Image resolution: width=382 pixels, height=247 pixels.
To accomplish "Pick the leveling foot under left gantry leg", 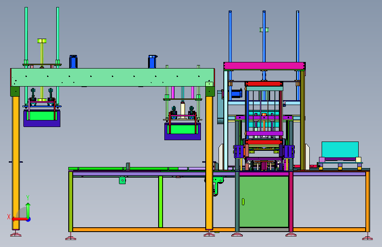I will click(16, 234).
